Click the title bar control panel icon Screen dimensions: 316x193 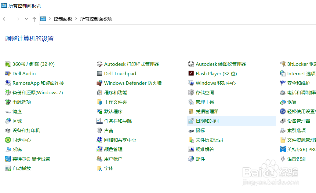(x=4, y=6)
